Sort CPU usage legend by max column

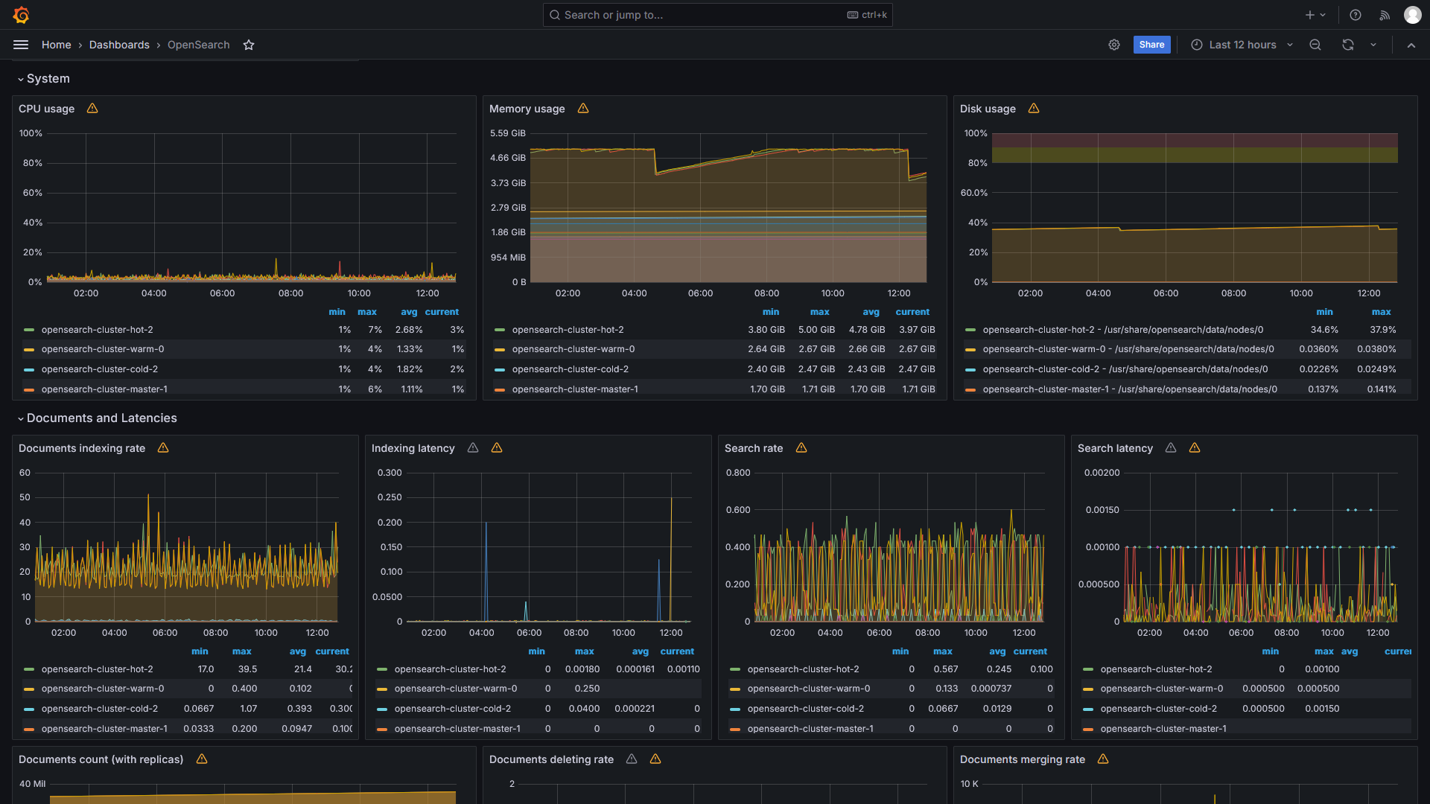pos(366,312)
